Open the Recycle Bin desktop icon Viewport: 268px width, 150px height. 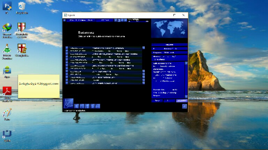click(22, 7)
